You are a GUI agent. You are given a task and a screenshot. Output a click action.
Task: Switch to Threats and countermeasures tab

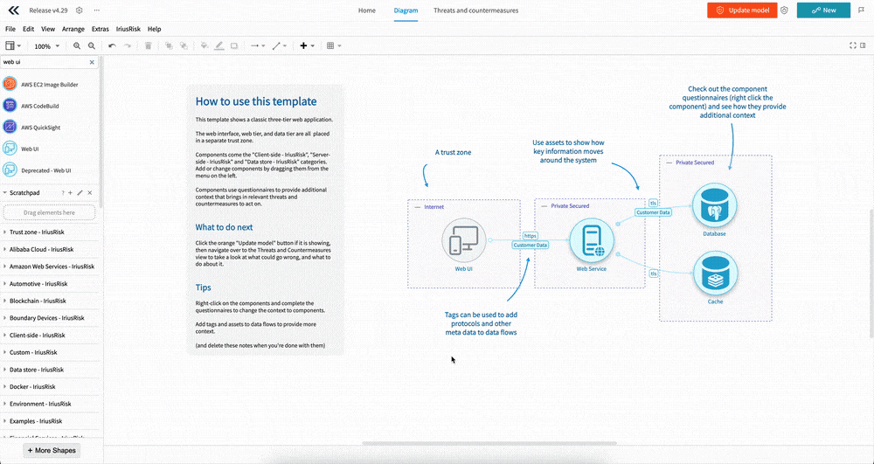[x=476, y=10]
